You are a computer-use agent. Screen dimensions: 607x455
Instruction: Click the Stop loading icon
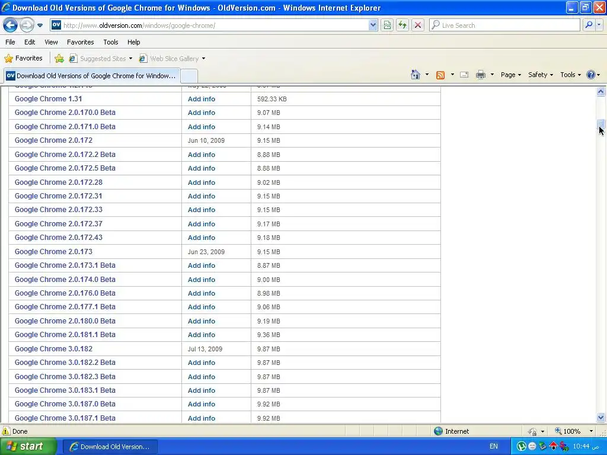coord(418,25)
